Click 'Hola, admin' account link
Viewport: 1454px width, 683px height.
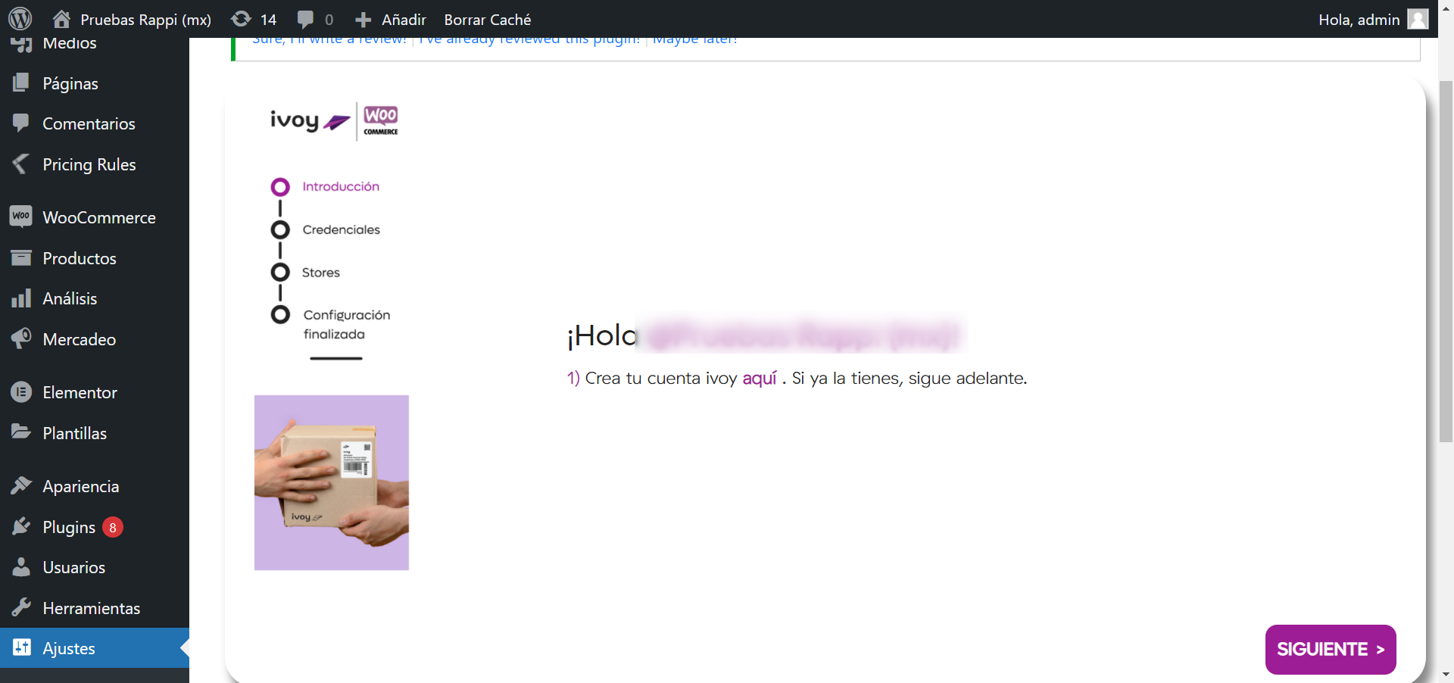coord(1359,20)
